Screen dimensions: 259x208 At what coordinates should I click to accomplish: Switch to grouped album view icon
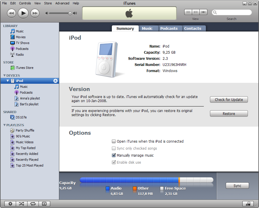point(196,12)
